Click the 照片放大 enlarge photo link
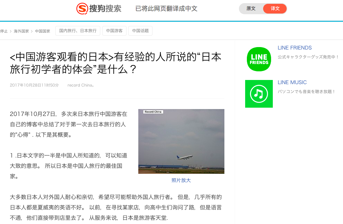 [x=181, y=180]
